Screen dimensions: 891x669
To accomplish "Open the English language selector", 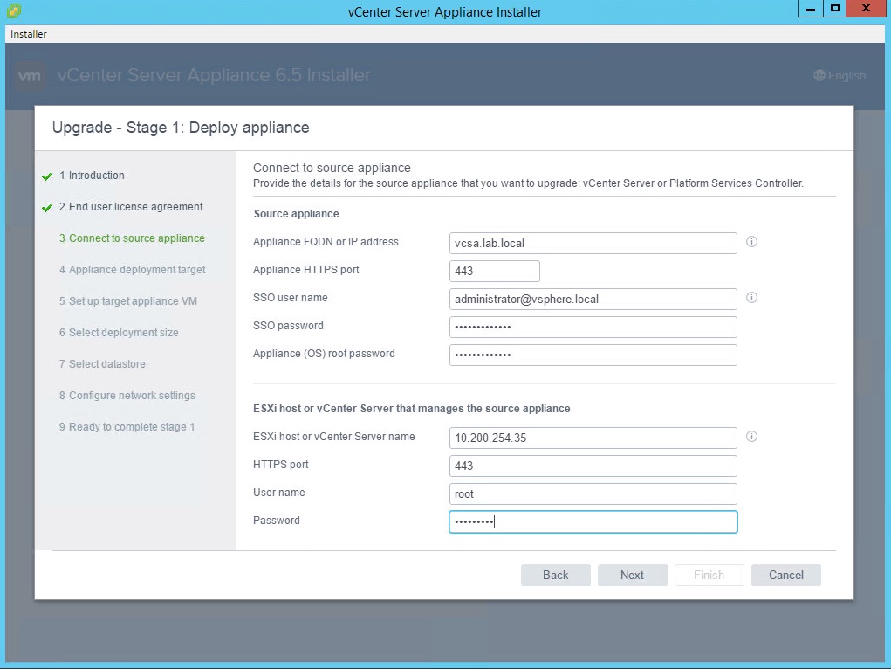I will (x=839, y=76).
